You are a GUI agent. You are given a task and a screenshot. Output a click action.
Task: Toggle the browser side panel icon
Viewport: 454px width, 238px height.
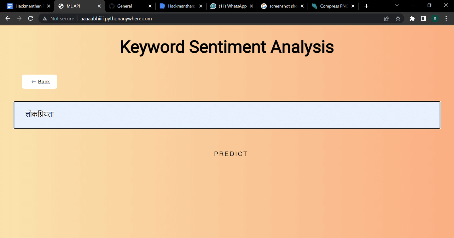pos(423,19)
